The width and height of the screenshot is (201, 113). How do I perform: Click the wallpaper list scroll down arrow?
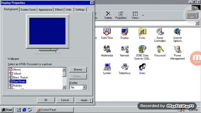tap(64, 87)
